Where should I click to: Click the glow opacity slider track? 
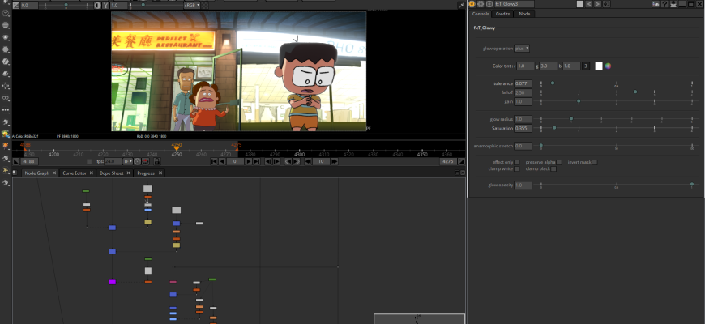[617, 185]
